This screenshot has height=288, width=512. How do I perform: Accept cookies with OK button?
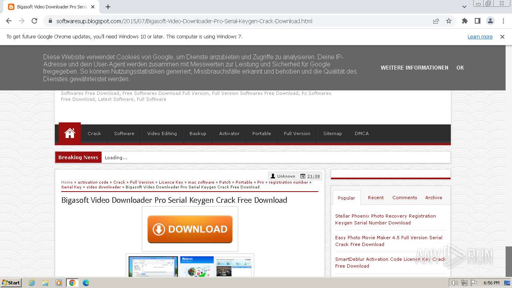coord(460,68)
